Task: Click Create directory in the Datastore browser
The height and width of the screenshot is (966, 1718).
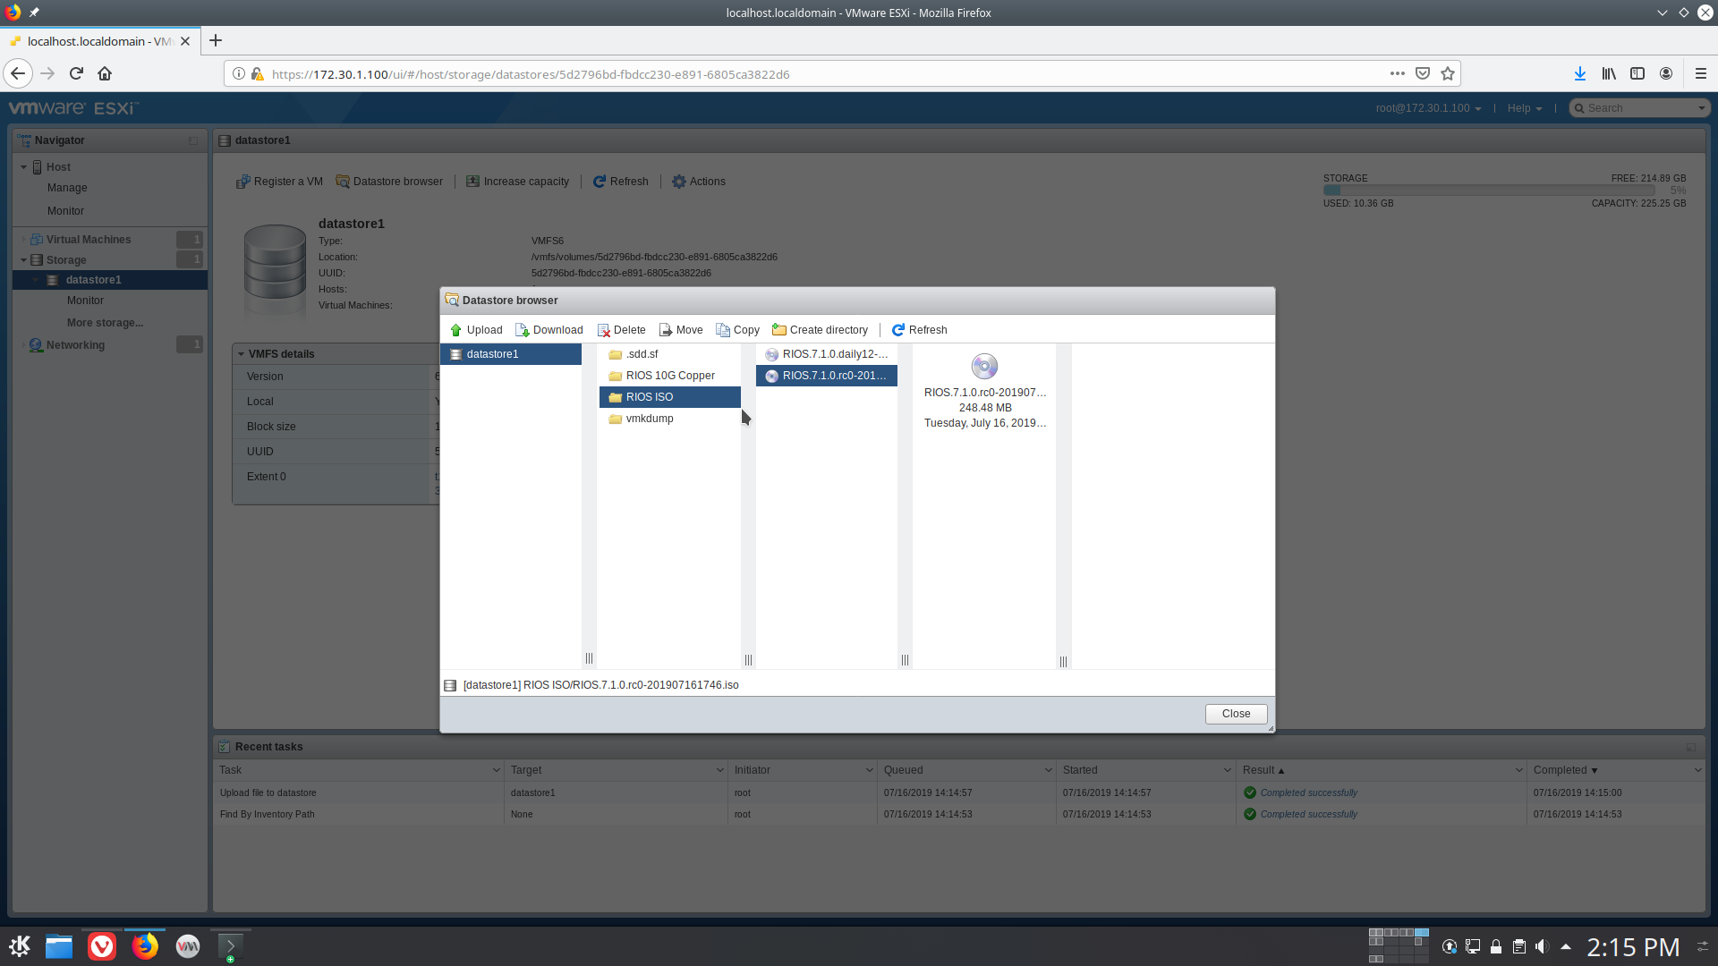Action: 821,330
